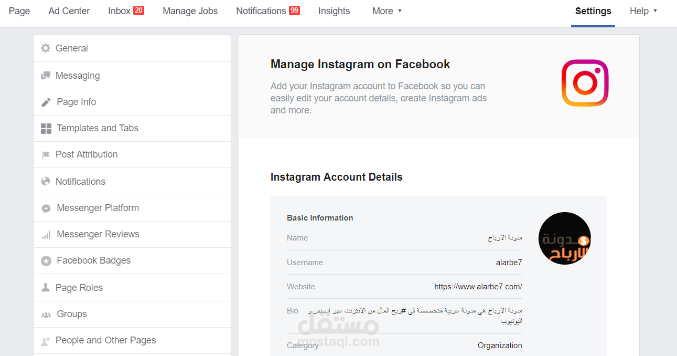Screen dimensions: 677x356
Task: Visit the website link alarbe7.com
Action: click(478, 286)
